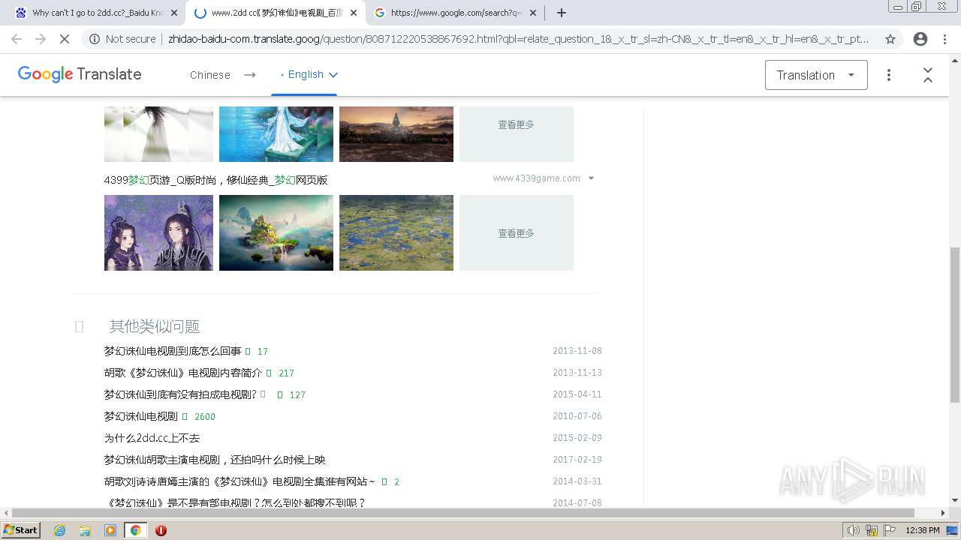
Task: Open question 梦幻诛仙电视剧到底怎么回事
Action: (x=173, y=351)
